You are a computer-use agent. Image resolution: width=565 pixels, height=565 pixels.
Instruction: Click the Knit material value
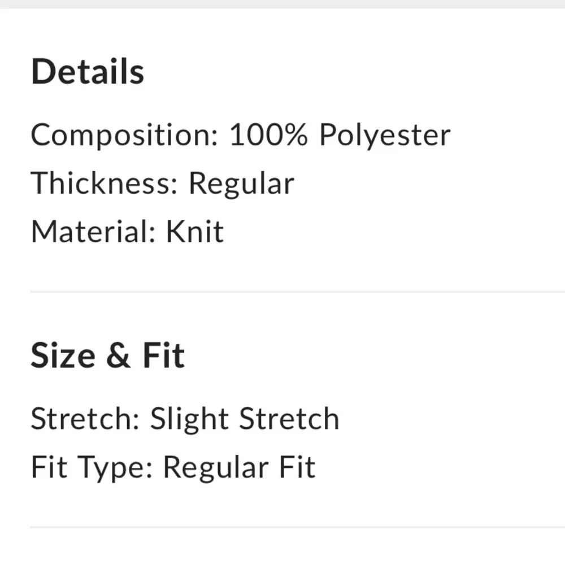(x=195, y=232)
